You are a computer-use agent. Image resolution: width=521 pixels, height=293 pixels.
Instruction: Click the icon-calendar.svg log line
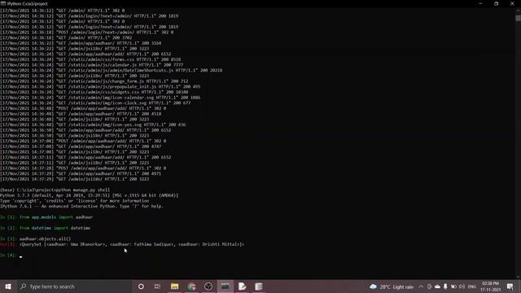100,98
